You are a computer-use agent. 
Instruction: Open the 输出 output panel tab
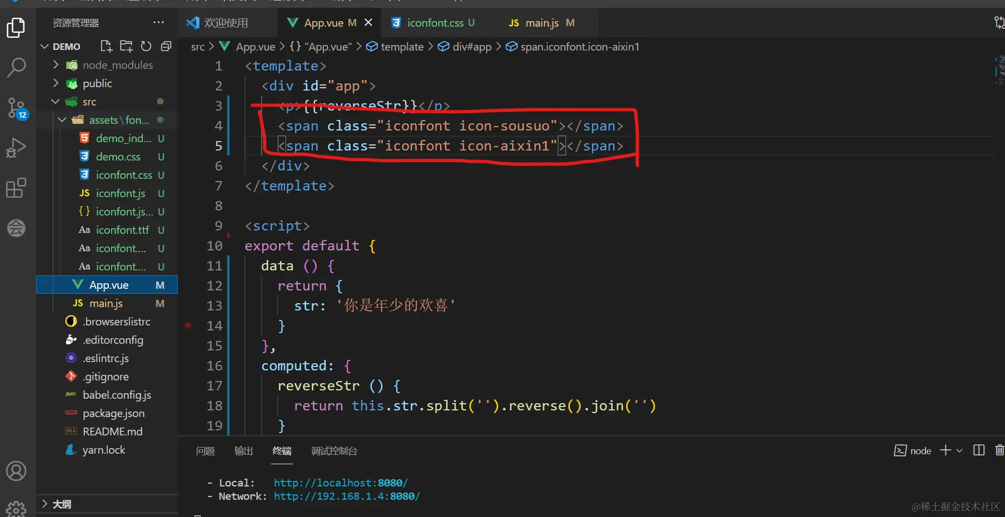point(243,451)
